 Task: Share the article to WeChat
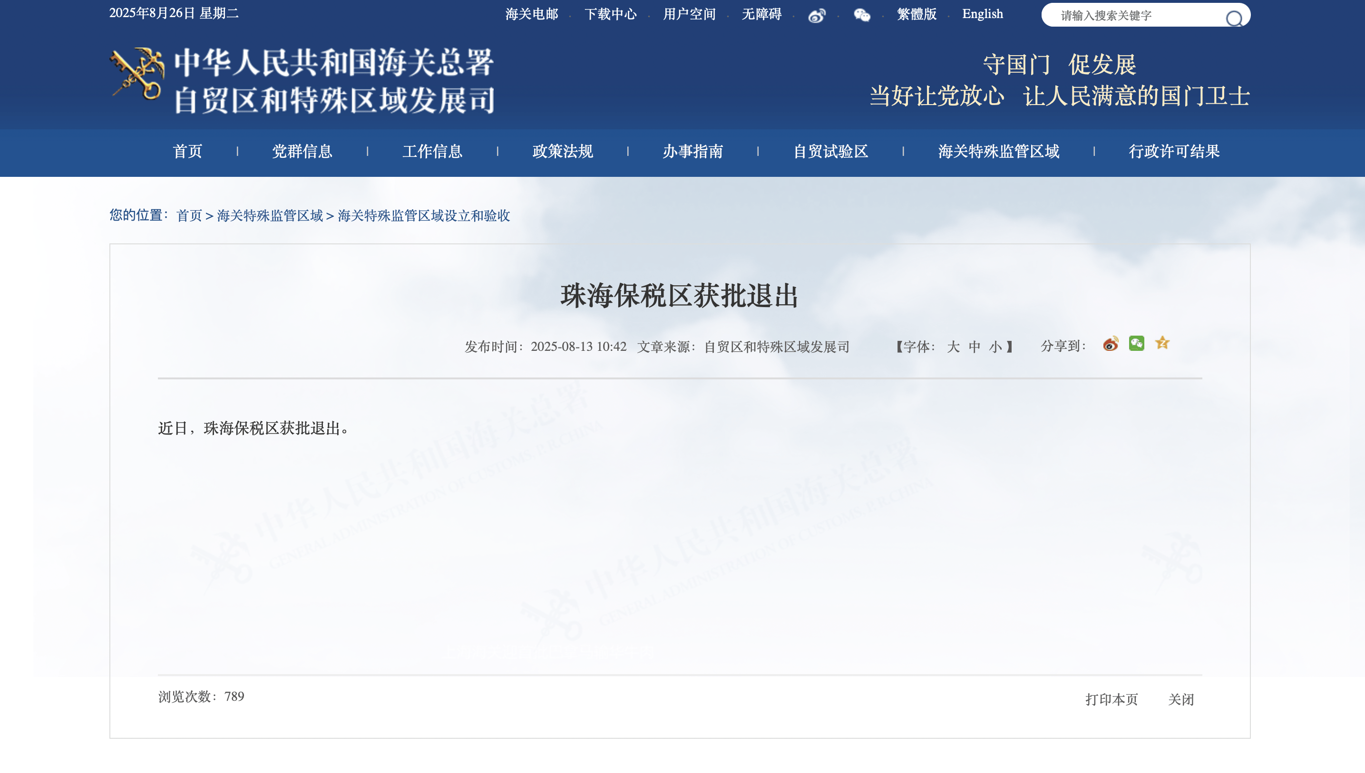[1137, 344]
